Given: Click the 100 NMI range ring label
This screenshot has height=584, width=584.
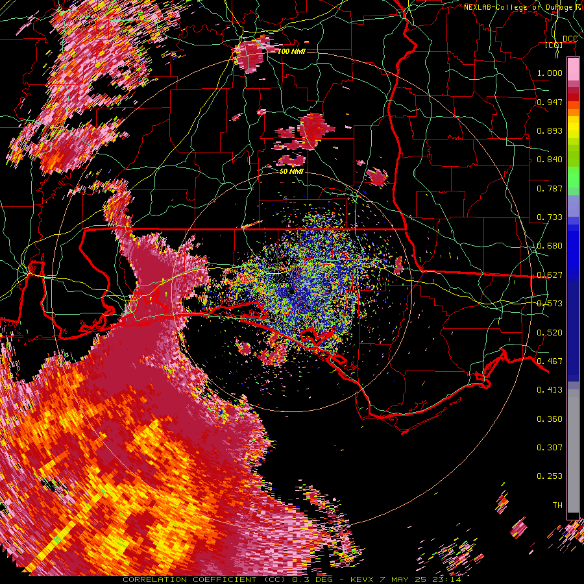Looking at the screenshot, I should (291, 51).
